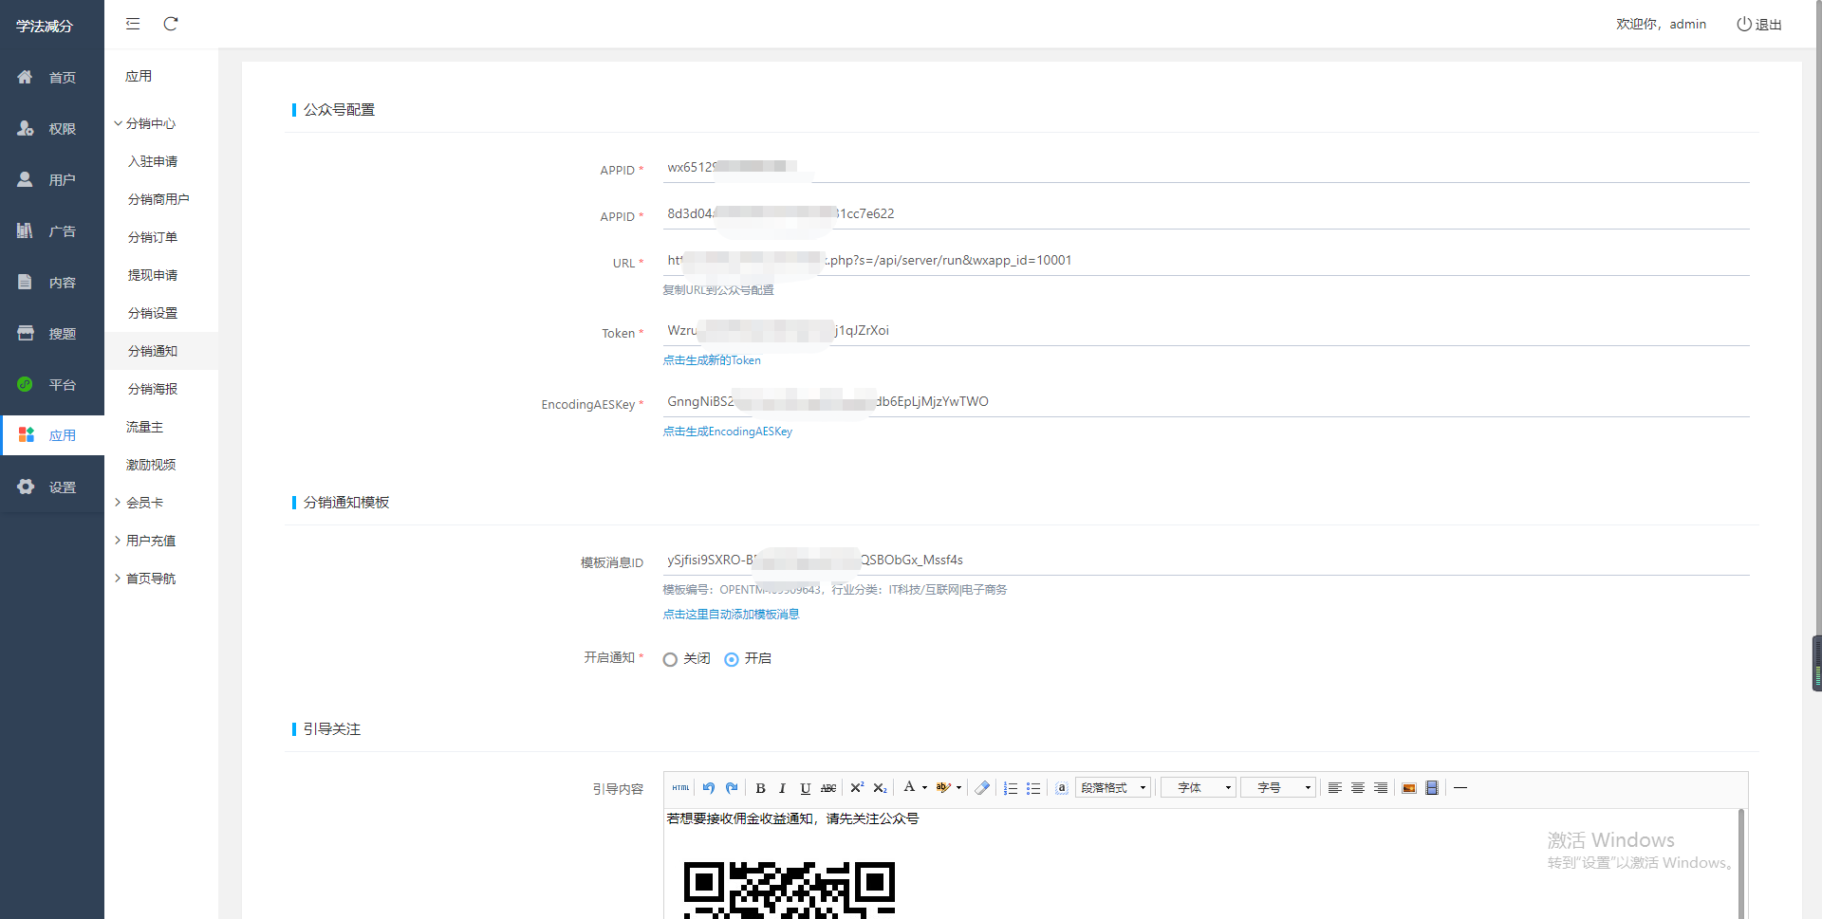Open 广告 in the main sidebar
This screenshot has width=1822, height=919.
[x=52, y=231]
